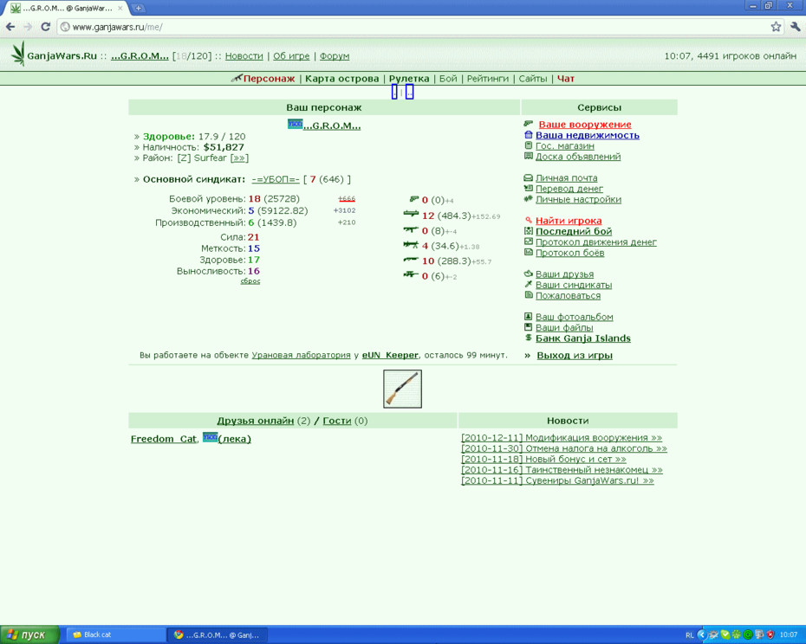Click the system tray clock 10:07
806x644 pixels.
pyautogui.click(x=789, y=634)
